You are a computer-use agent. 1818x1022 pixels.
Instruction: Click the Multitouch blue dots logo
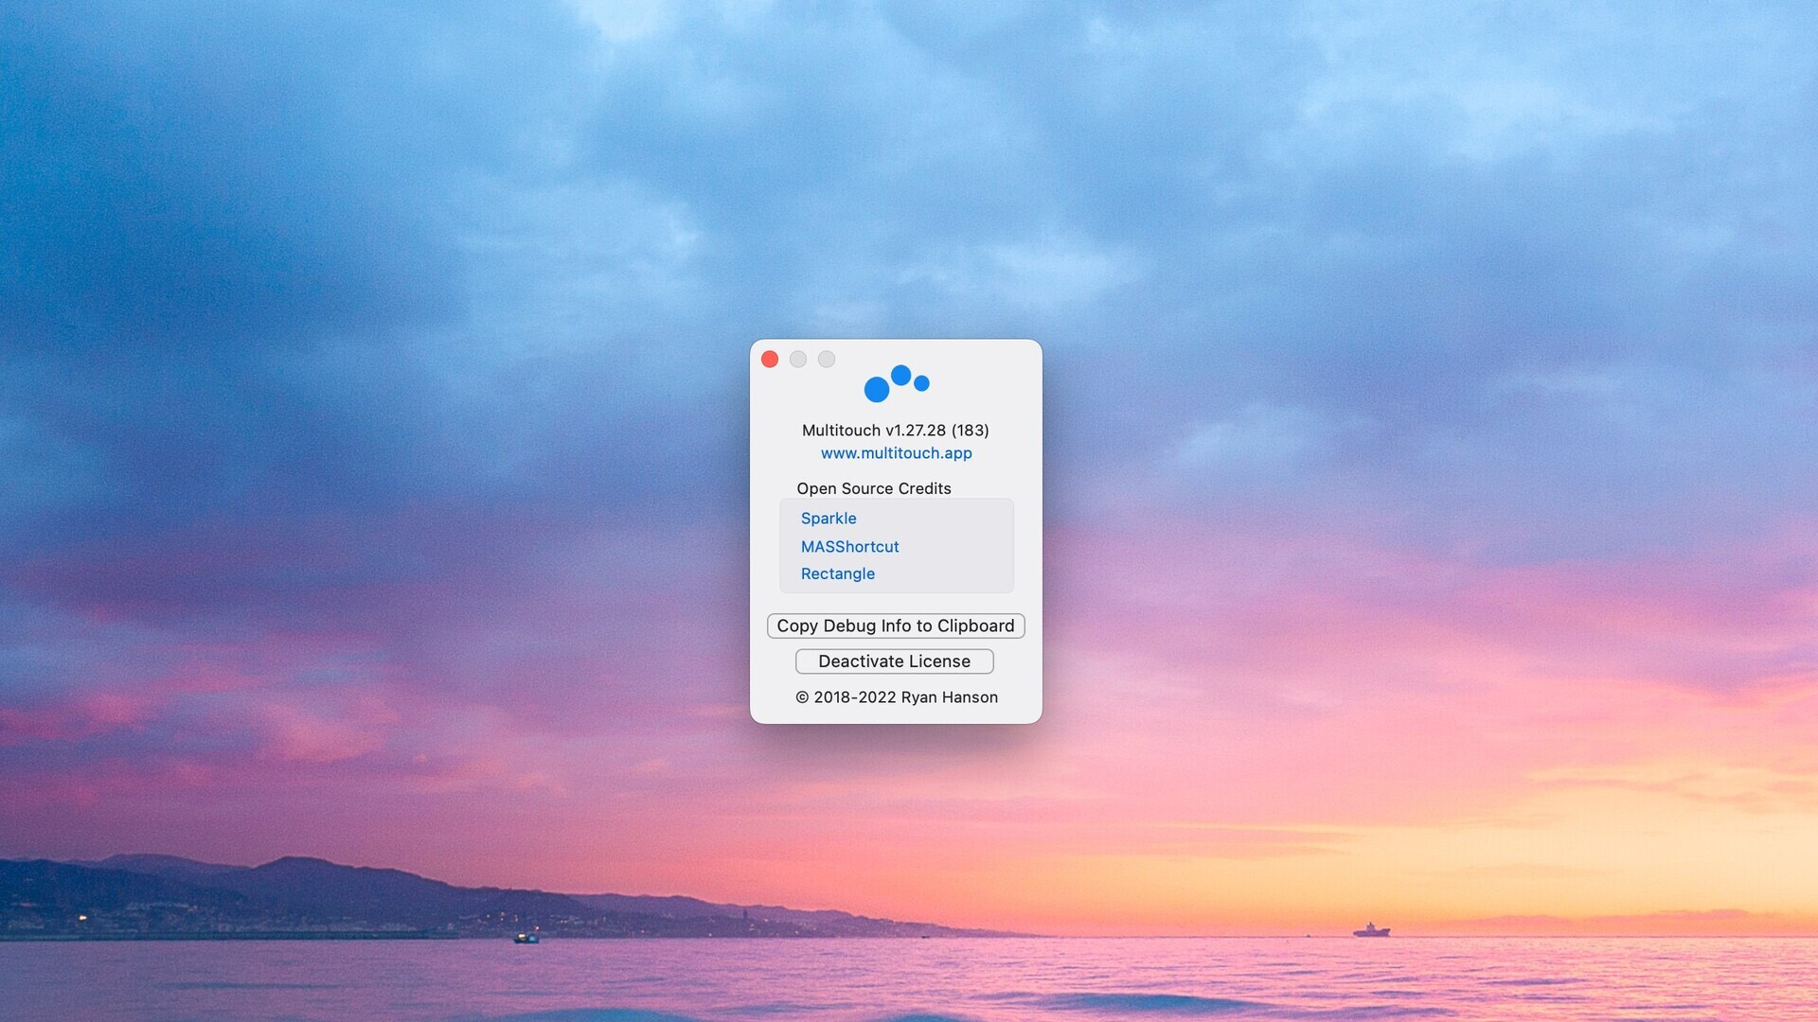[896, 383]
